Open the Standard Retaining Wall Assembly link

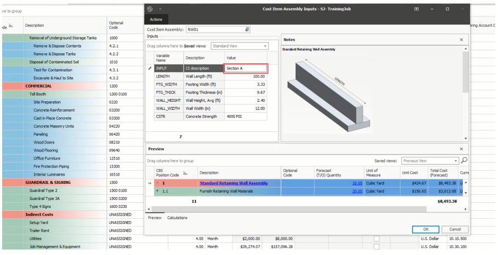pyautogui.click(x=233, y=183)
